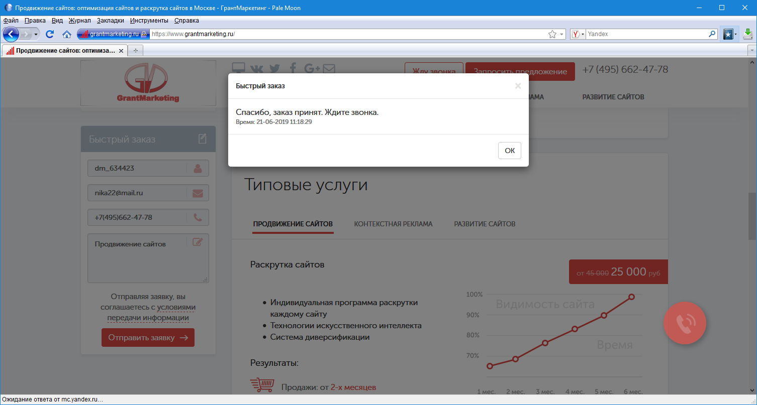Go back using the browser Back arrow

click(11, 34)
